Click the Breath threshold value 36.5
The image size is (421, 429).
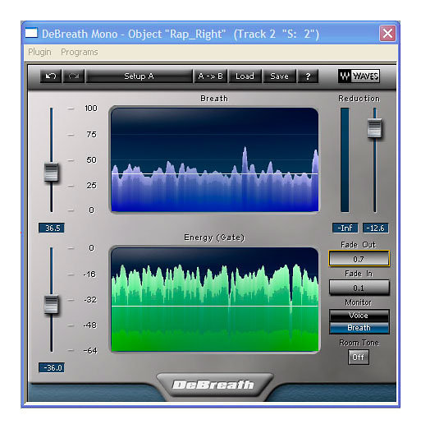coord(52,228)
